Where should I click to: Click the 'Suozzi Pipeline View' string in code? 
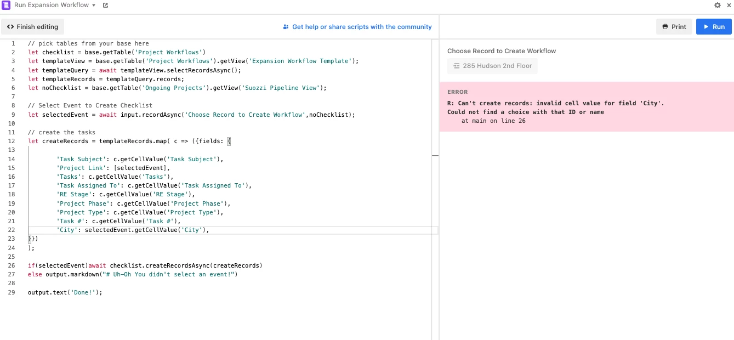[x=282, y=88]
